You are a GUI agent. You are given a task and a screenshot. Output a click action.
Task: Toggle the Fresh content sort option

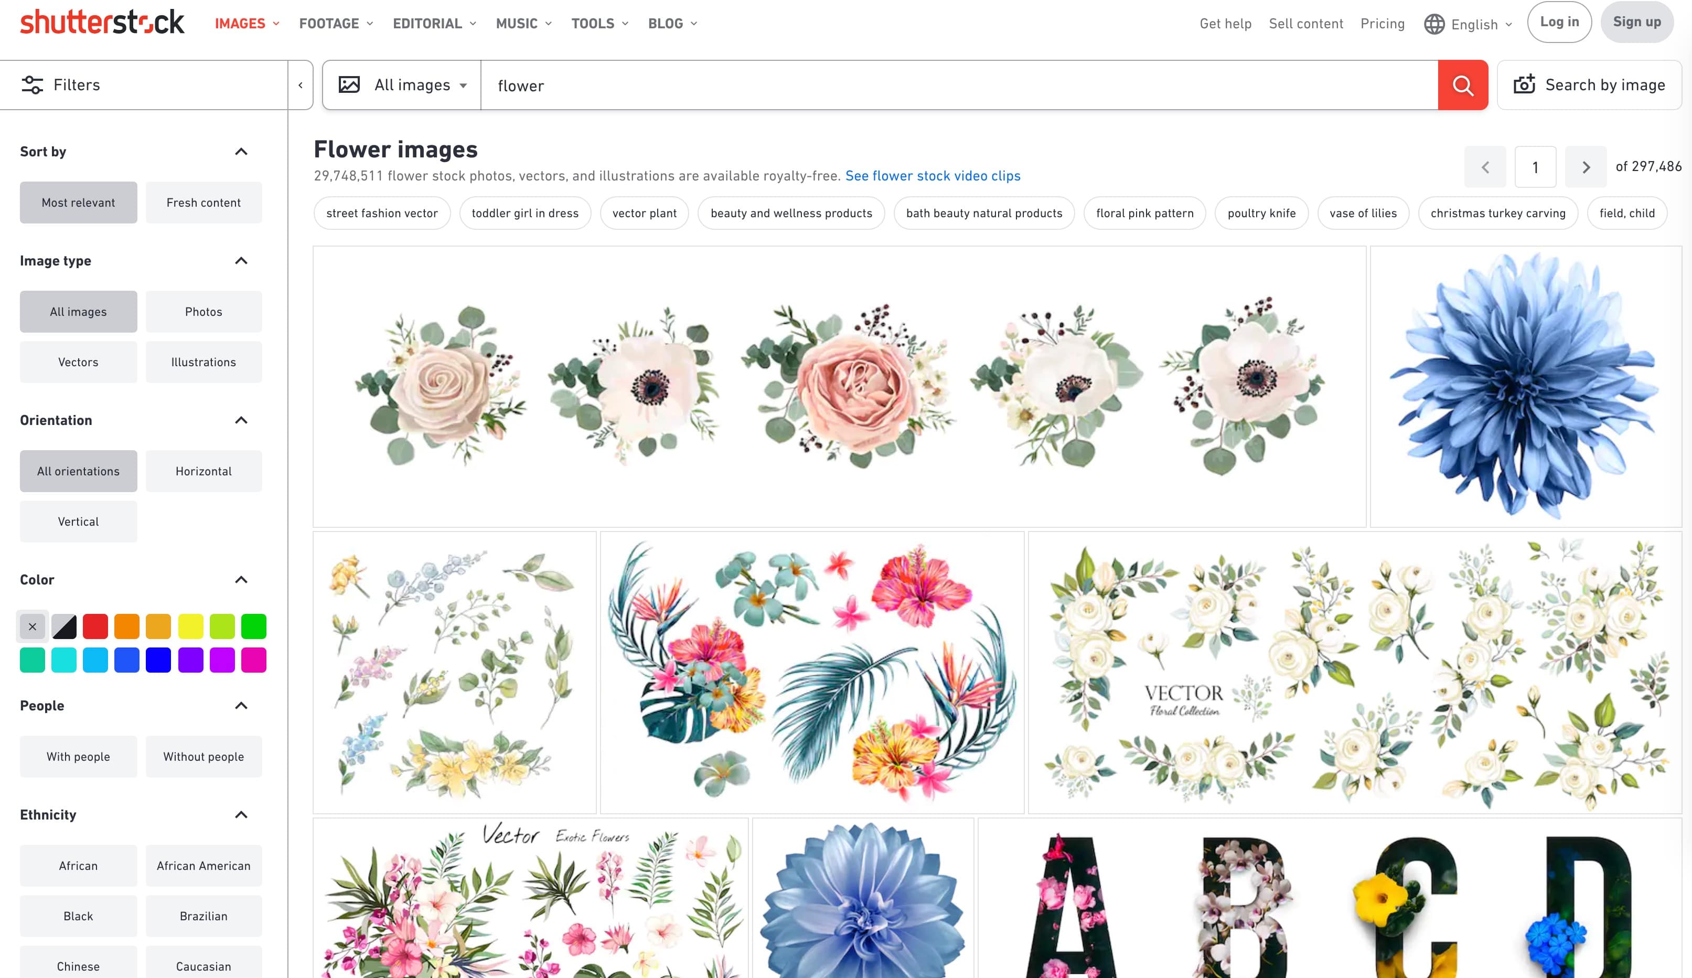204,202
